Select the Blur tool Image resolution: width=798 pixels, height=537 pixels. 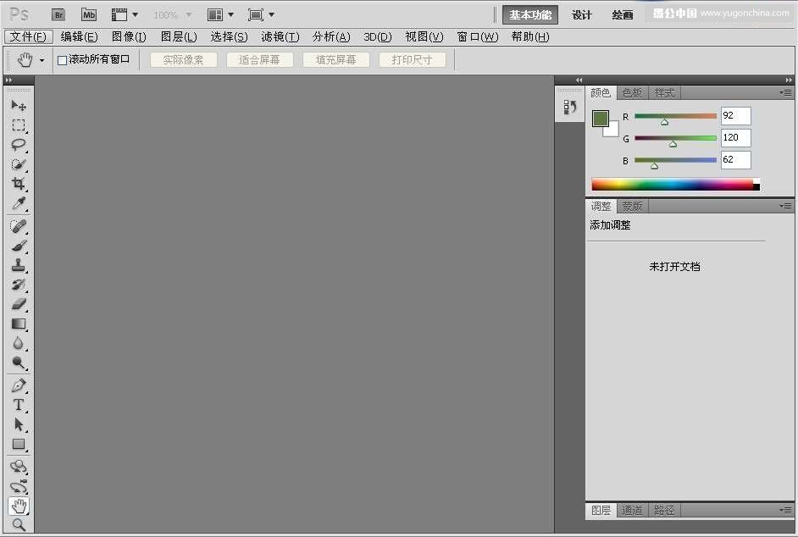19,344
